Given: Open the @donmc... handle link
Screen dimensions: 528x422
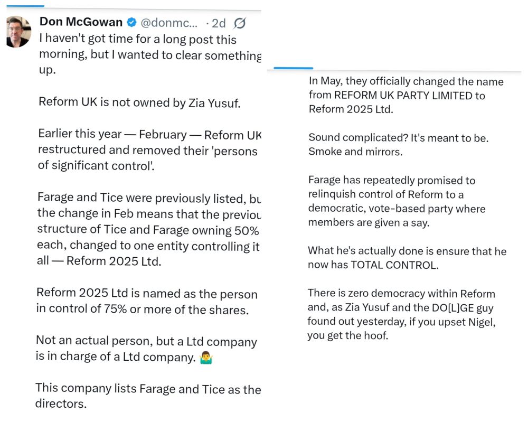Looking at the screenshot, I should click(x=169, y=23).
